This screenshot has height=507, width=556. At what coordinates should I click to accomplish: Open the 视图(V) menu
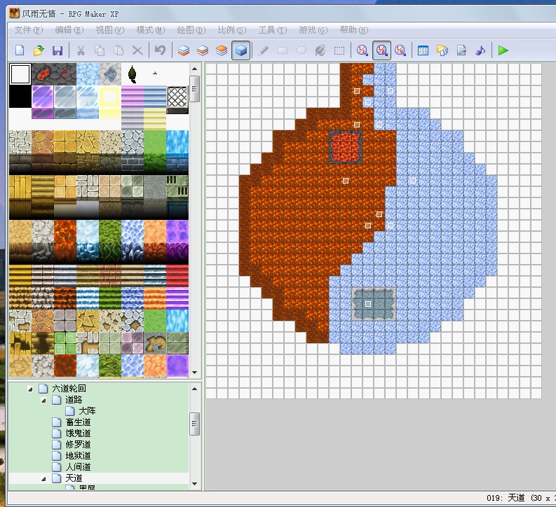(x=110, y=30)
